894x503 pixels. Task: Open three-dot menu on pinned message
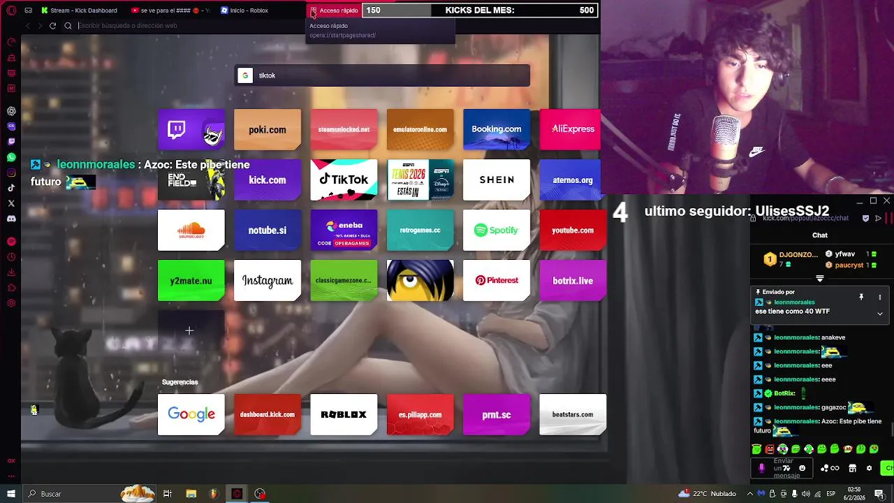click(880, 297)
